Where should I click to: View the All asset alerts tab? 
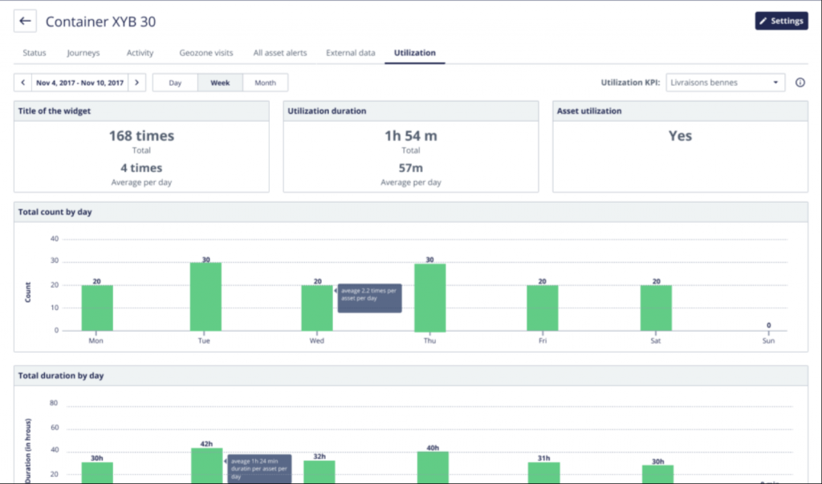pyautogui.click(x=280, y=53)
